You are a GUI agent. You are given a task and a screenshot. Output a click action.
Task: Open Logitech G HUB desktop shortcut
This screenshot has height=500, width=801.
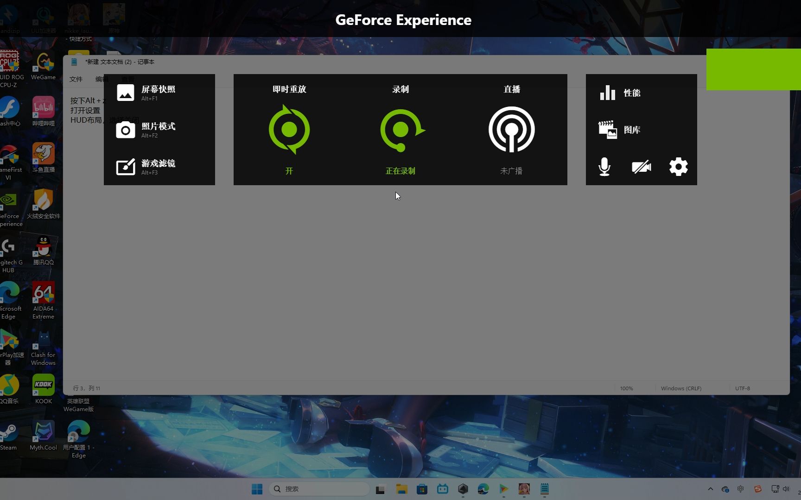click(9, 254)
